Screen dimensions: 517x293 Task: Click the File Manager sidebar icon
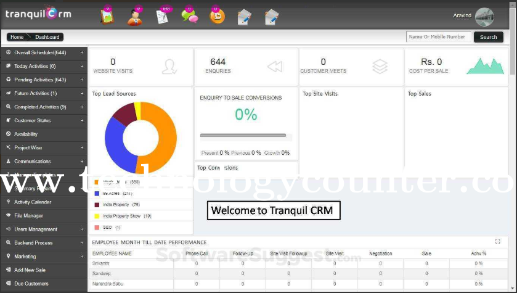8,215
